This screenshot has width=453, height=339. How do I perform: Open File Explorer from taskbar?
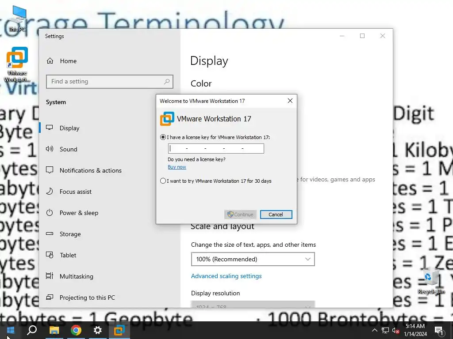click(x=54, y=330)
